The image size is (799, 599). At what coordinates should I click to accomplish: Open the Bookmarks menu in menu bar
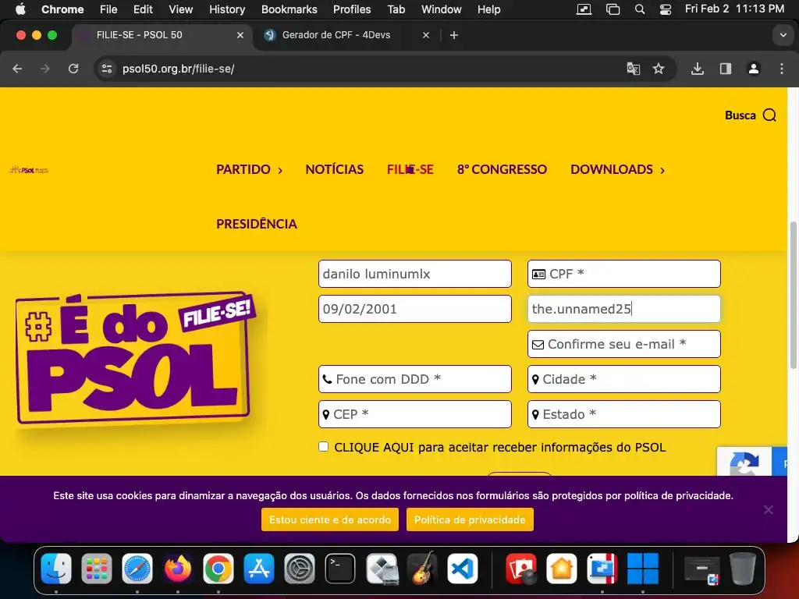289,9
